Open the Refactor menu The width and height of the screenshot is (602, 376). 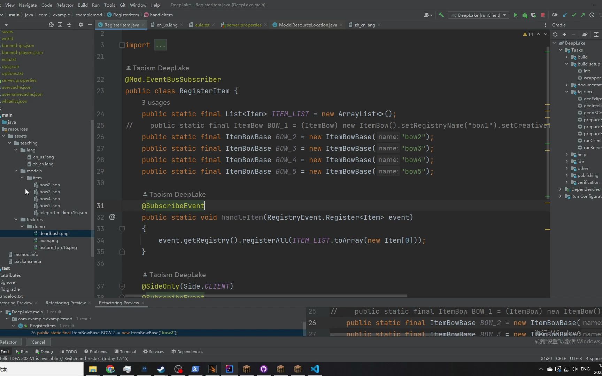pos(65,5)
